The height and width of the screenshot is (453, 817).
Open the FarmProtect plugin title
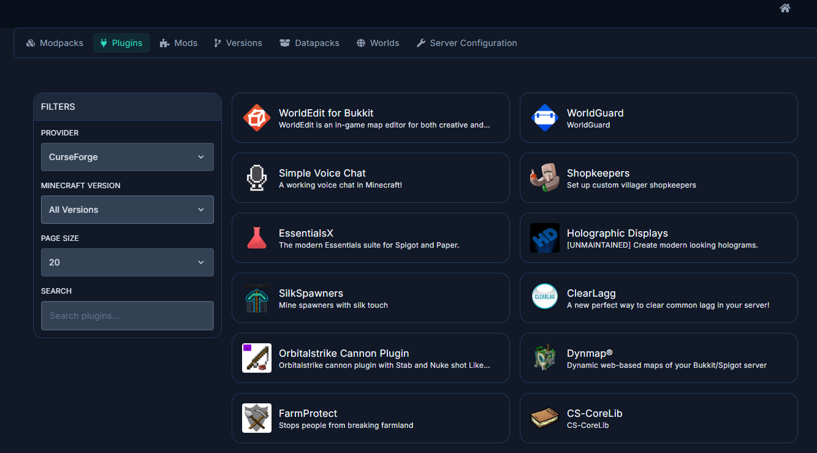coord(308,413)
